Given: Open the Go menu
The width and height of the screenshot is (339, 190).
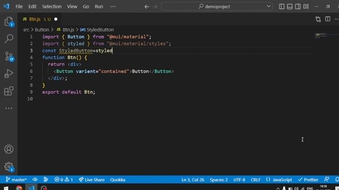Looking at the screenshot, I should tap(86, 6).
